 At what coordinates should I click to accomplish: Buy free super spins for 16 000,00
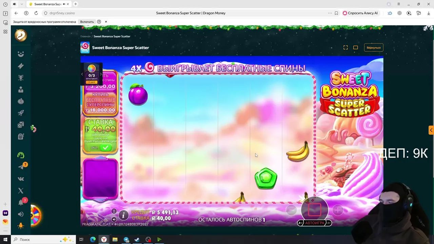101,103
